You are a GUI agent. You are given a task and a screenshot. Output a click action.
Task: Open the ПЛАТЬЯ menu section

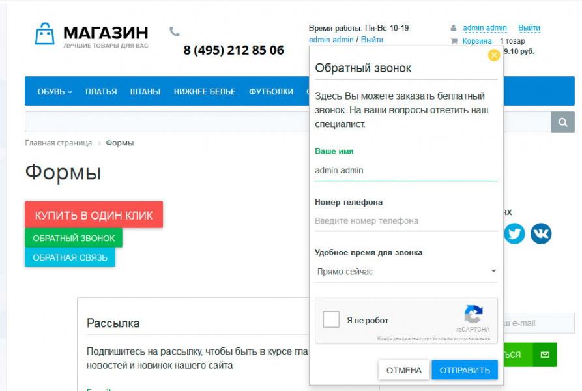(x=101, y=92)
